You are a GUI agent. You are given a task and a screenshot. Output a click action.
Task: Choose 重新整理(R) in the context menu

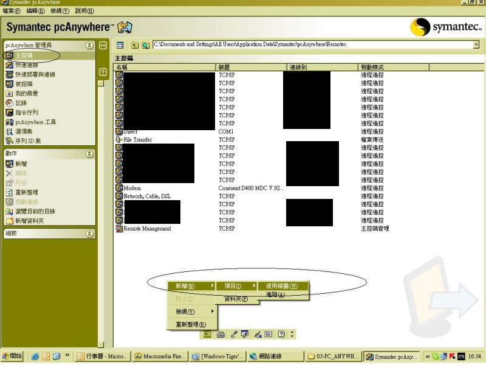point(191,325)
